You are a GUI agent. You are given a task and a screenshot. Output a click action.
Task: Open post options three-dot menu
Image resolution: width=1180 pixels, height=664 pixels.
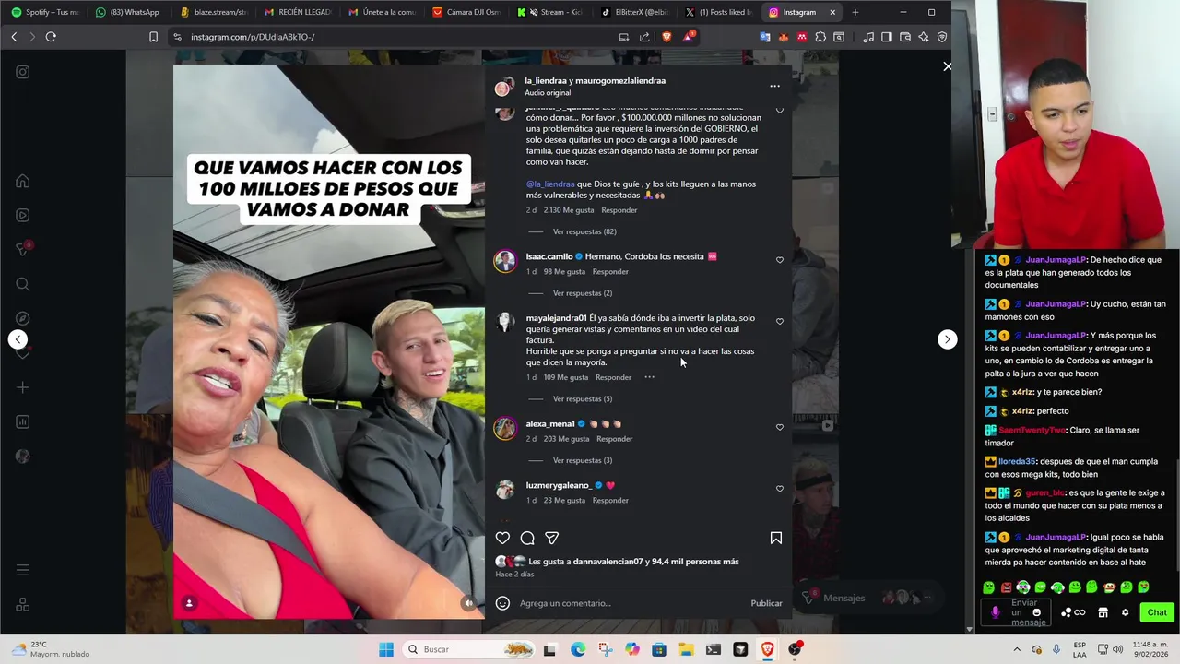(774, 86)
